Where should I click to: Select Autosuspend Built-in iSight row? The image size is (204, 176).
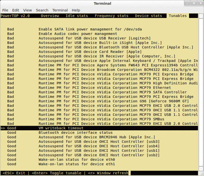point(99,43)
